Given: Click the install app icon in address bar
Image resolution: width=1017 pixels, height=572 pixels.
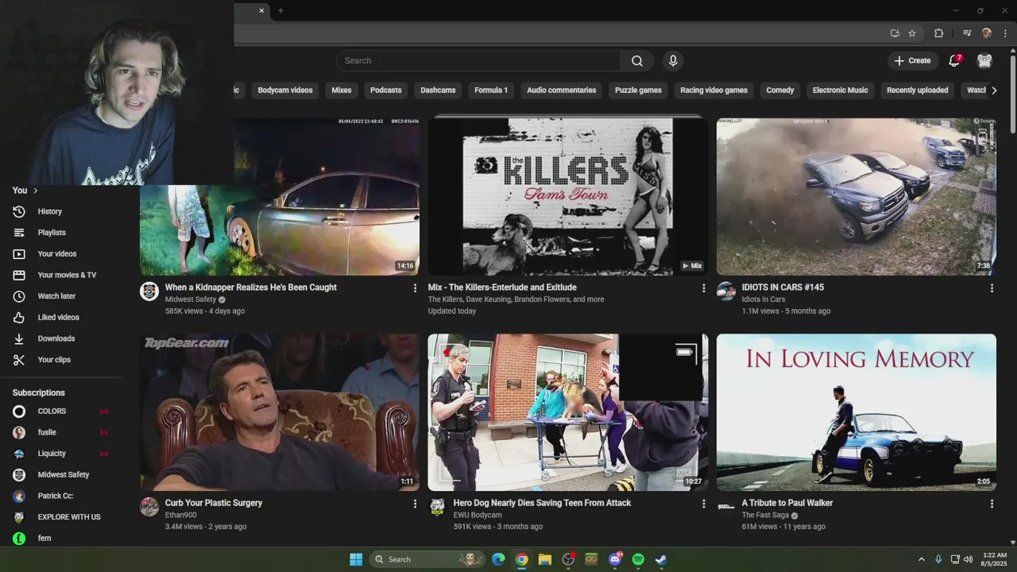Looking at the screenshot, I should [895, 33].
